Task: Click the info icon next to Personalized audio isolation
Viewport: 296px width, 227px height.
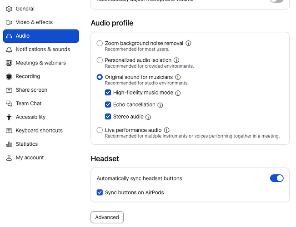Action: coord(176,60)
